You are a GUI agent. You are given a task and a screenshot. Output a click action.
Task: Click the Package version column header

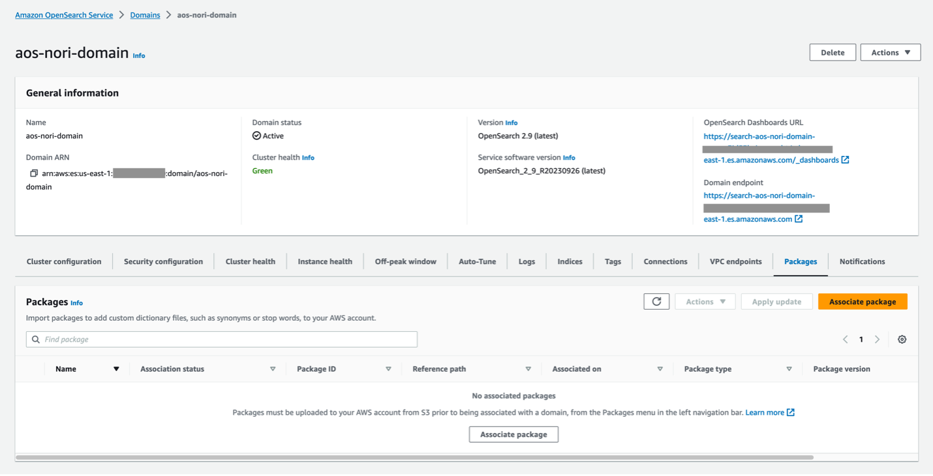[842, 369]
